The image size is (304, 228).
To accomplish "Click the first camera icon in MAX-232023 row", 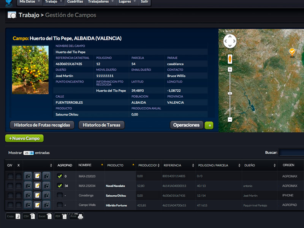I will 28,176.
